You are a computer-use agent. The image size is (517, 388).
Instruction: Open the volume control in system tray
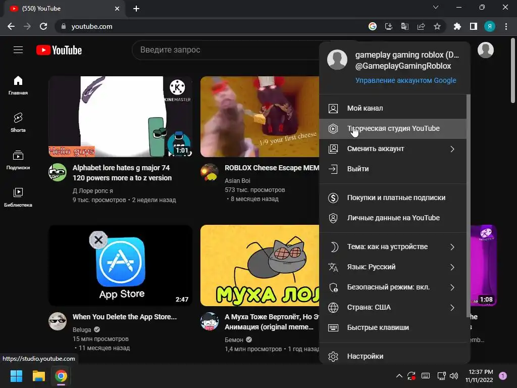pyautogui.click(x=454, y=376)
